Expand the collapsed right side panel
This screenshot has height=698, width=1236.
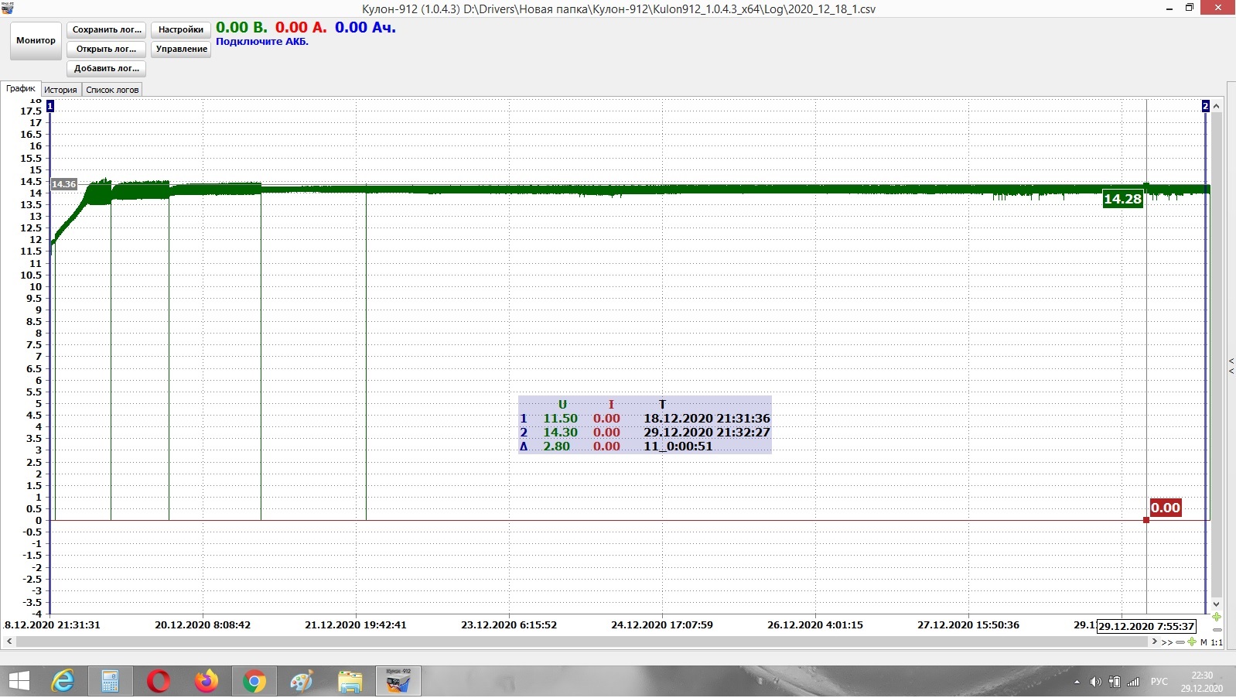(1231, 366)
